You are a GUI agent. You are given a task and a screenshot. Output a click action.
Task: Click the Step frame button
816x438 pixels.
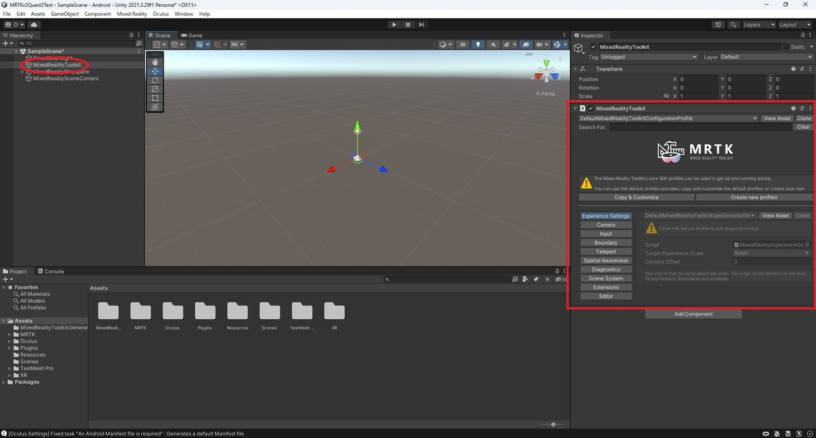[x=422, y=24]
